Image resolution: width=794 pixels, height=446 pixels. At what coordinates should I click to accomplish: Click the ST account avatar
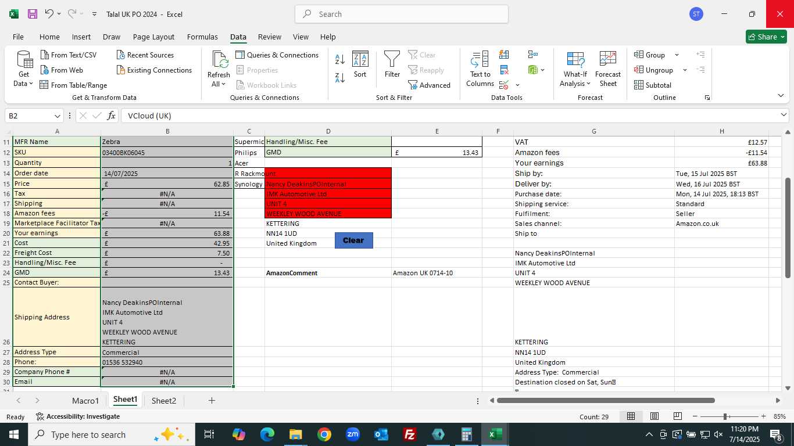[x=696, y=14]
